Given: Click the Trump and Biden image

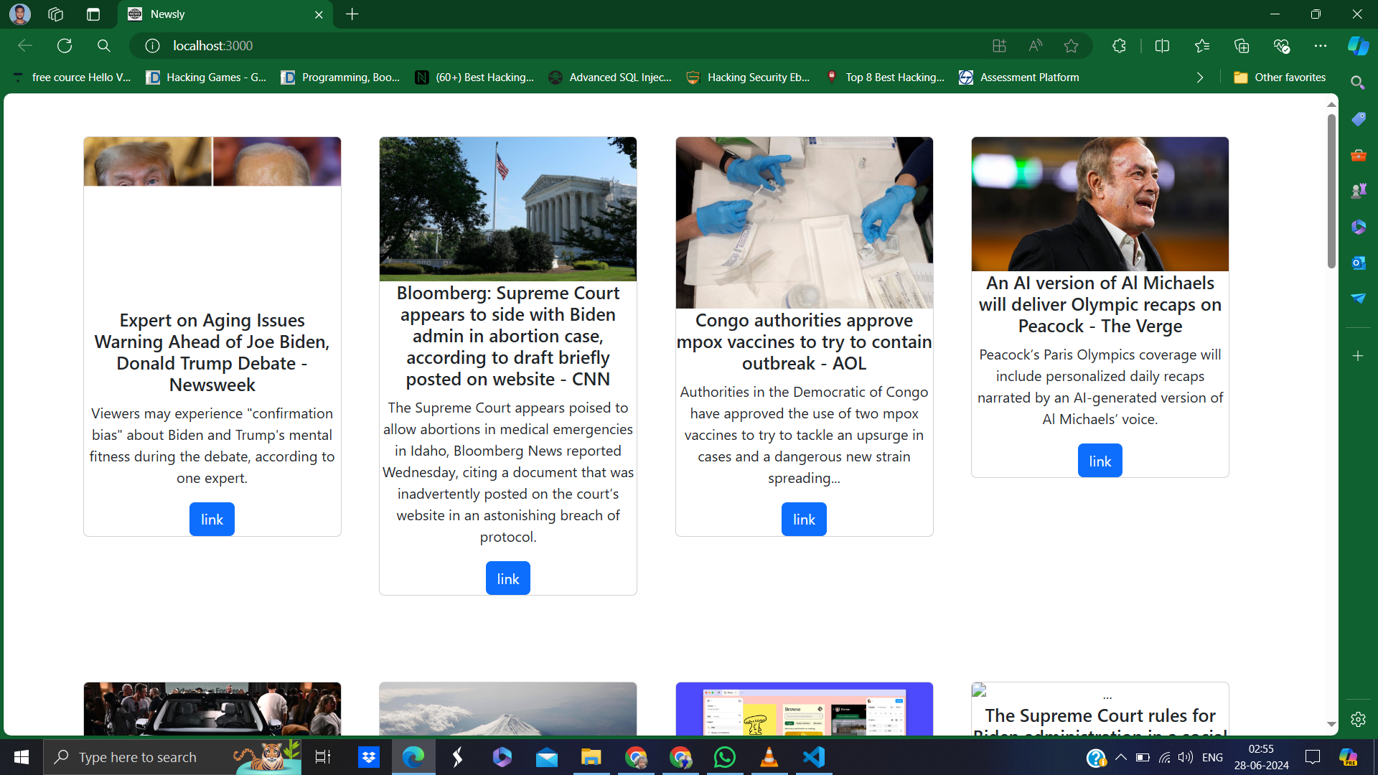Looking at the screenshot, I should pyautogui.click(x=212, y=161).
